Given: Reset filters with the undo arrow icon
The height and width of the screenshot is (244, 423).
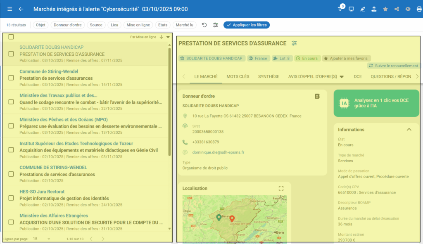Looking at the screenshot, I should point(204,25).
